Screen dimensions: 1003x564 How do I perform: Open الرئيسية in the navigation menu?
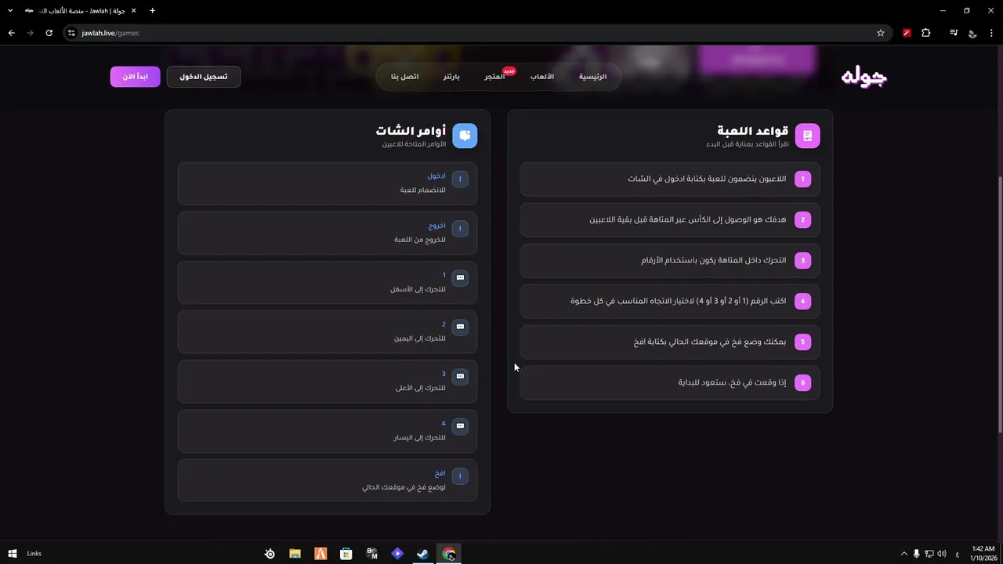point(592,77)
